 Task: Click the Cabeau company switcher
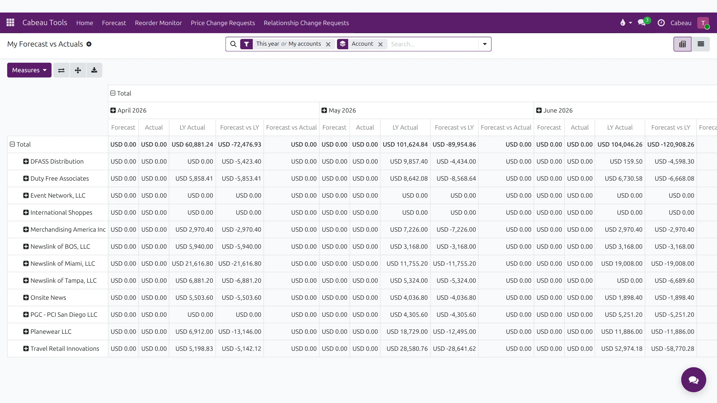click(x=681, y=23)
